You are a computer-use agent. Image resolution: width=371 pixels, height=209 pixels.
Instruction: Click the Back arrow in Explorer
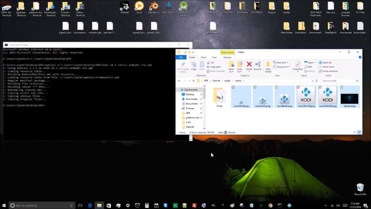click(x=179, y=81)
